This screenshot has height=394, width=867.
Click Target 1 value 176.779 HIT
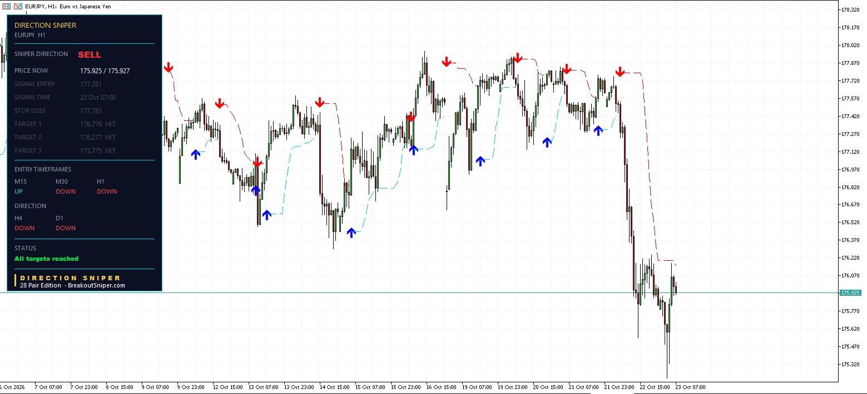pos(98,124)
